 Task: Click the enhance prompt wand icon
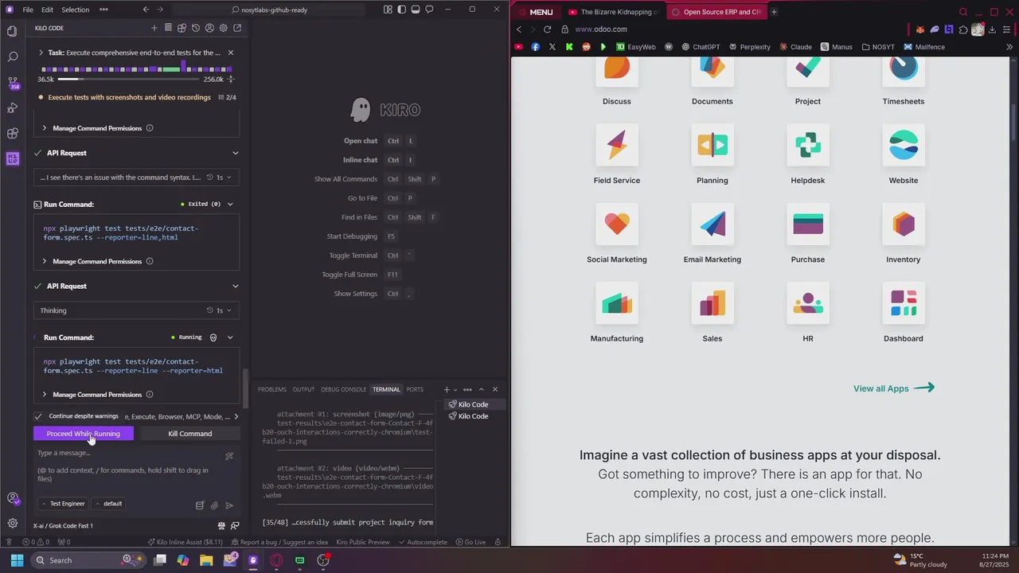[x=229, y=456]
